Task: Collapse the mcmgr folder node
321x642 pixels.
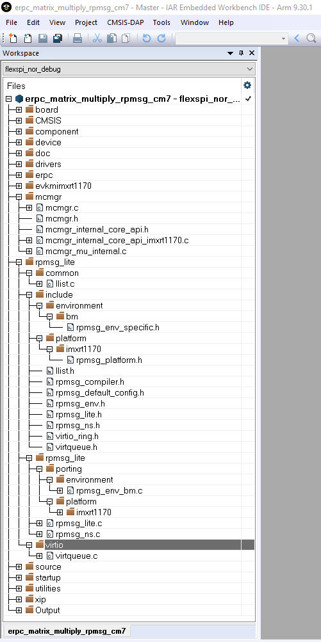Action: click(19, 197)
